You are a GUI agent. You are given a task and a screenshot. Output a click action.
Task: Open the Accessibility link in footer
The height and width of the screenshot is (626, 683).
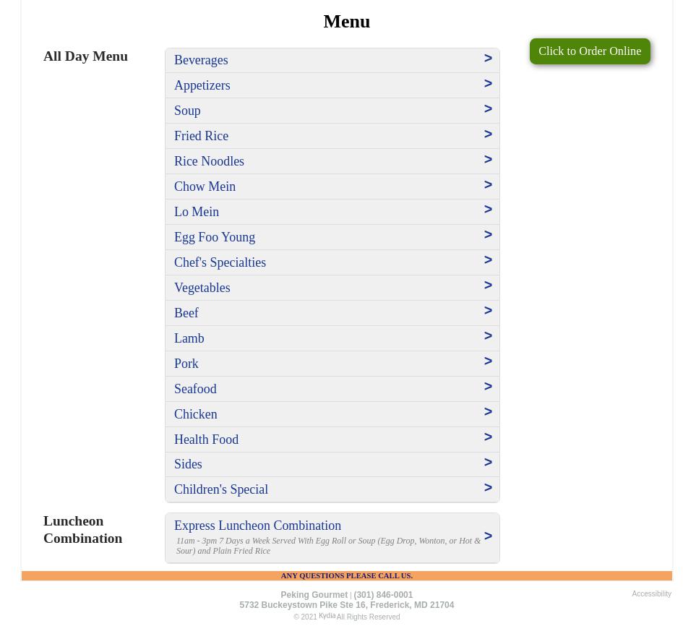tap(651, 594)
